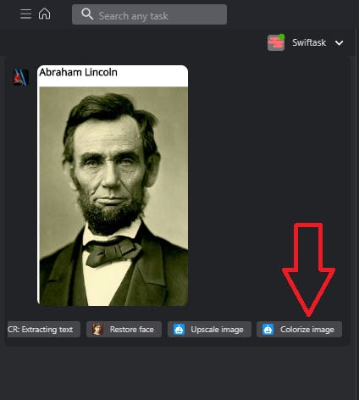Open the Abraham Lincoln portrait image
Image resolution: width=359 pixels, height=400 pixels.
coord(113,197)
